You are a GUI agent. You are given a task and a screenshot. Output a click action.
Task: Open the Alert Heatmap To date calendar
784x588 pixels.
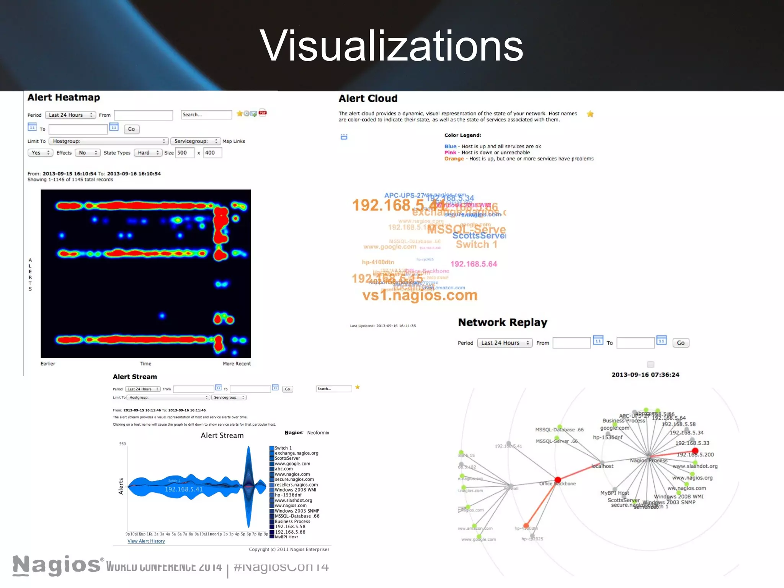(x=114, y=127)
